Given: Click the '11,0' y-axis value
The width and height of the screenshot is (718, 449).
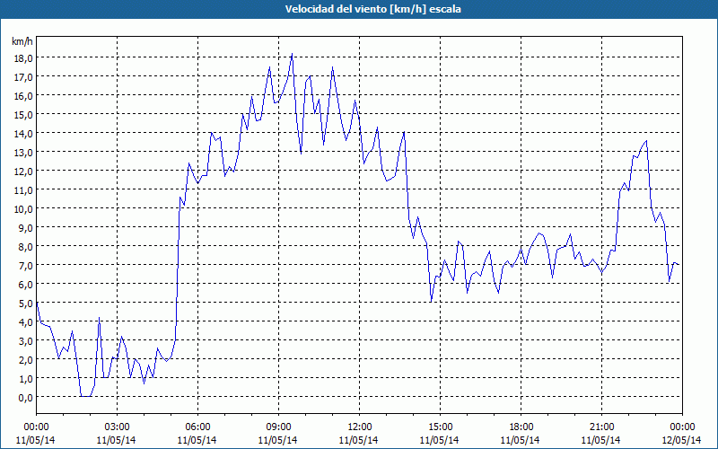Looking at the screenshot, I should pos(25,189).
